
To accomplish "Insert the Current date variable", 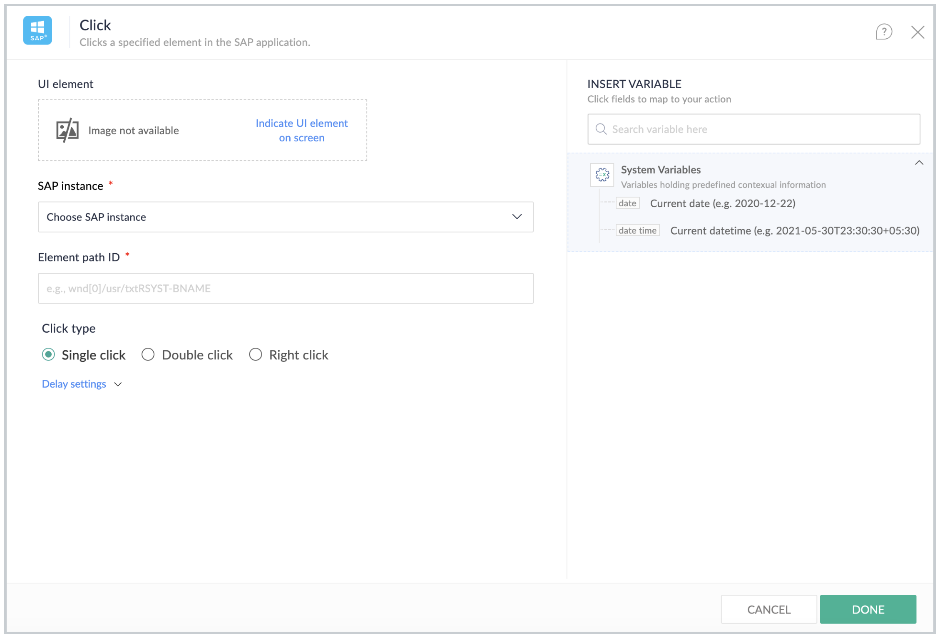I will pyautogui.click(x=722, y=203).
